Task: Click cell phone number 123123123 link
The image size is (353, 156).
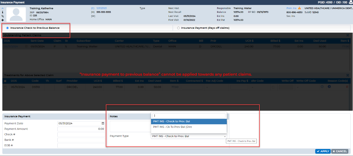Action: (x=101, y=8)
